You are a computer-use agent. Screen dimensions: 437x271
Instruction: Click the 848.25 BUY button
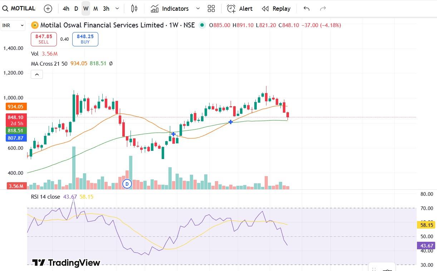tap(85, 39)
